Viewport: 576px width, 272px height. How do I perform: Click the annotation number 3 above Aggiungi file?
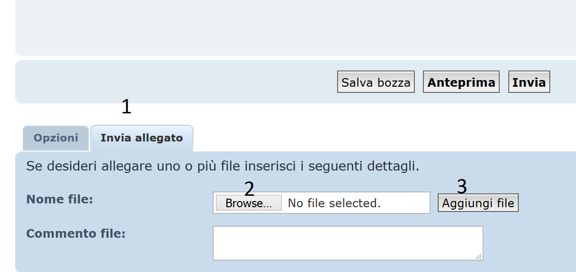(x=462, y=186)
